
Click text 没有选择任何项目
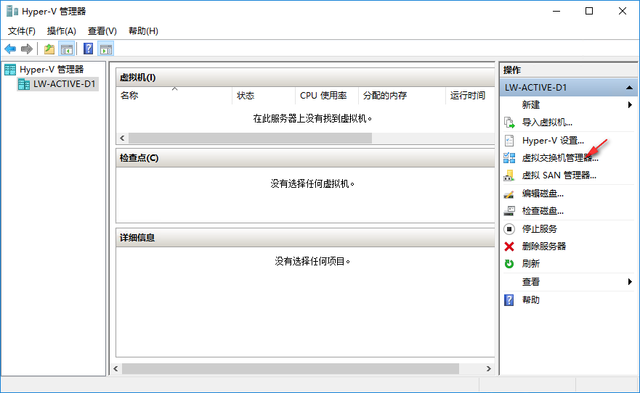click(312, 261)
